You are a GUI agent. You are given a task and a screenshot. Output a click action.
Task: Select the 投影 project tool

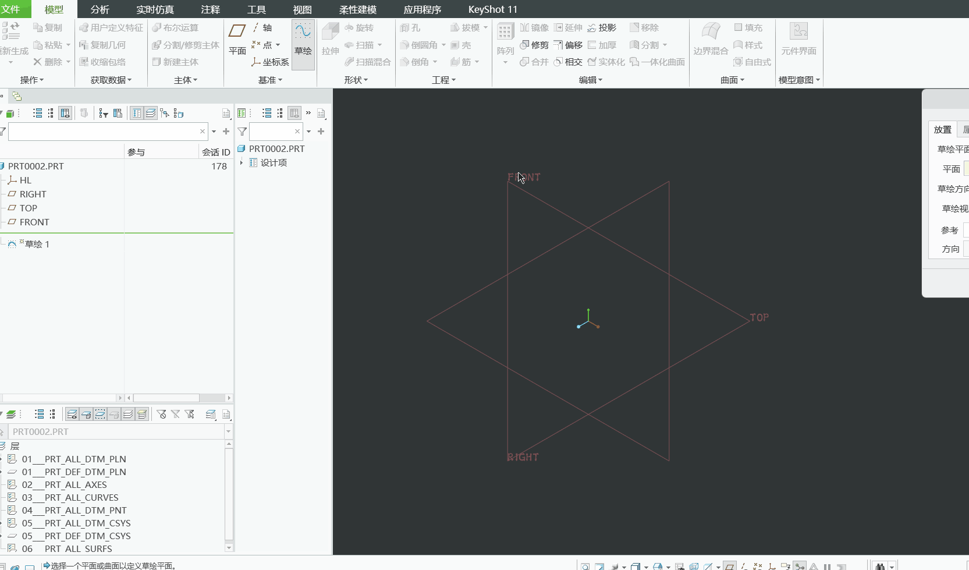point(602,27)
